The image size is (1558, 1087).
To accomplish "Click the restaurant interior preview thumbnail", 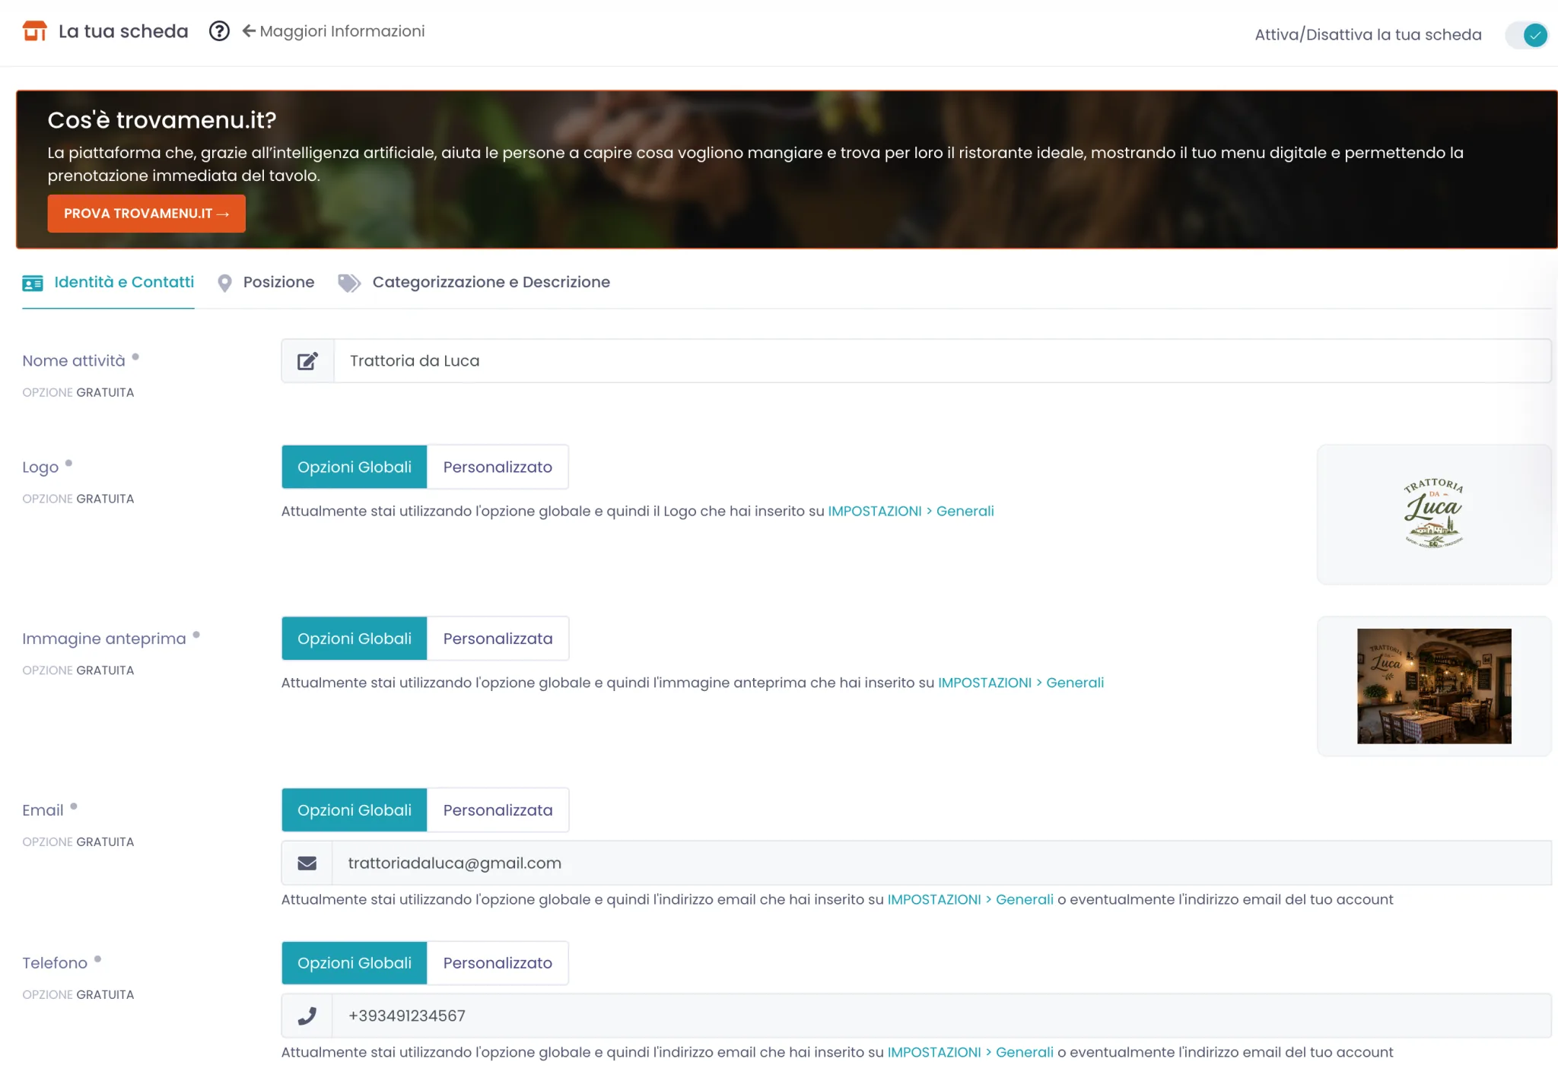I will pyautogui.click(x=1434, y=686).
